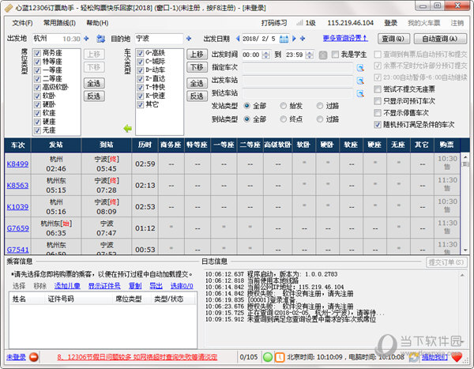
Task: Click the 自动查询(A) button
Action: (440, 39)
